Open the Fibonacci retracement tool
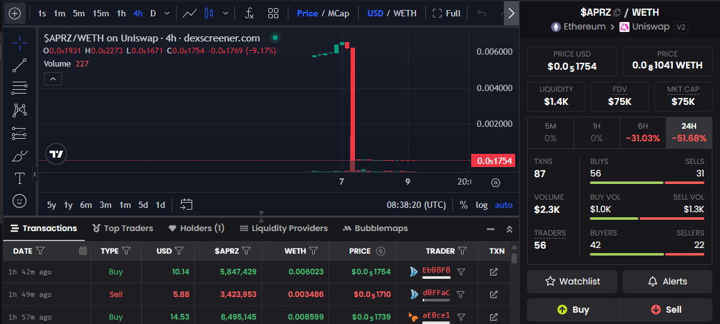720x324 pixels. tap(19, 88)
